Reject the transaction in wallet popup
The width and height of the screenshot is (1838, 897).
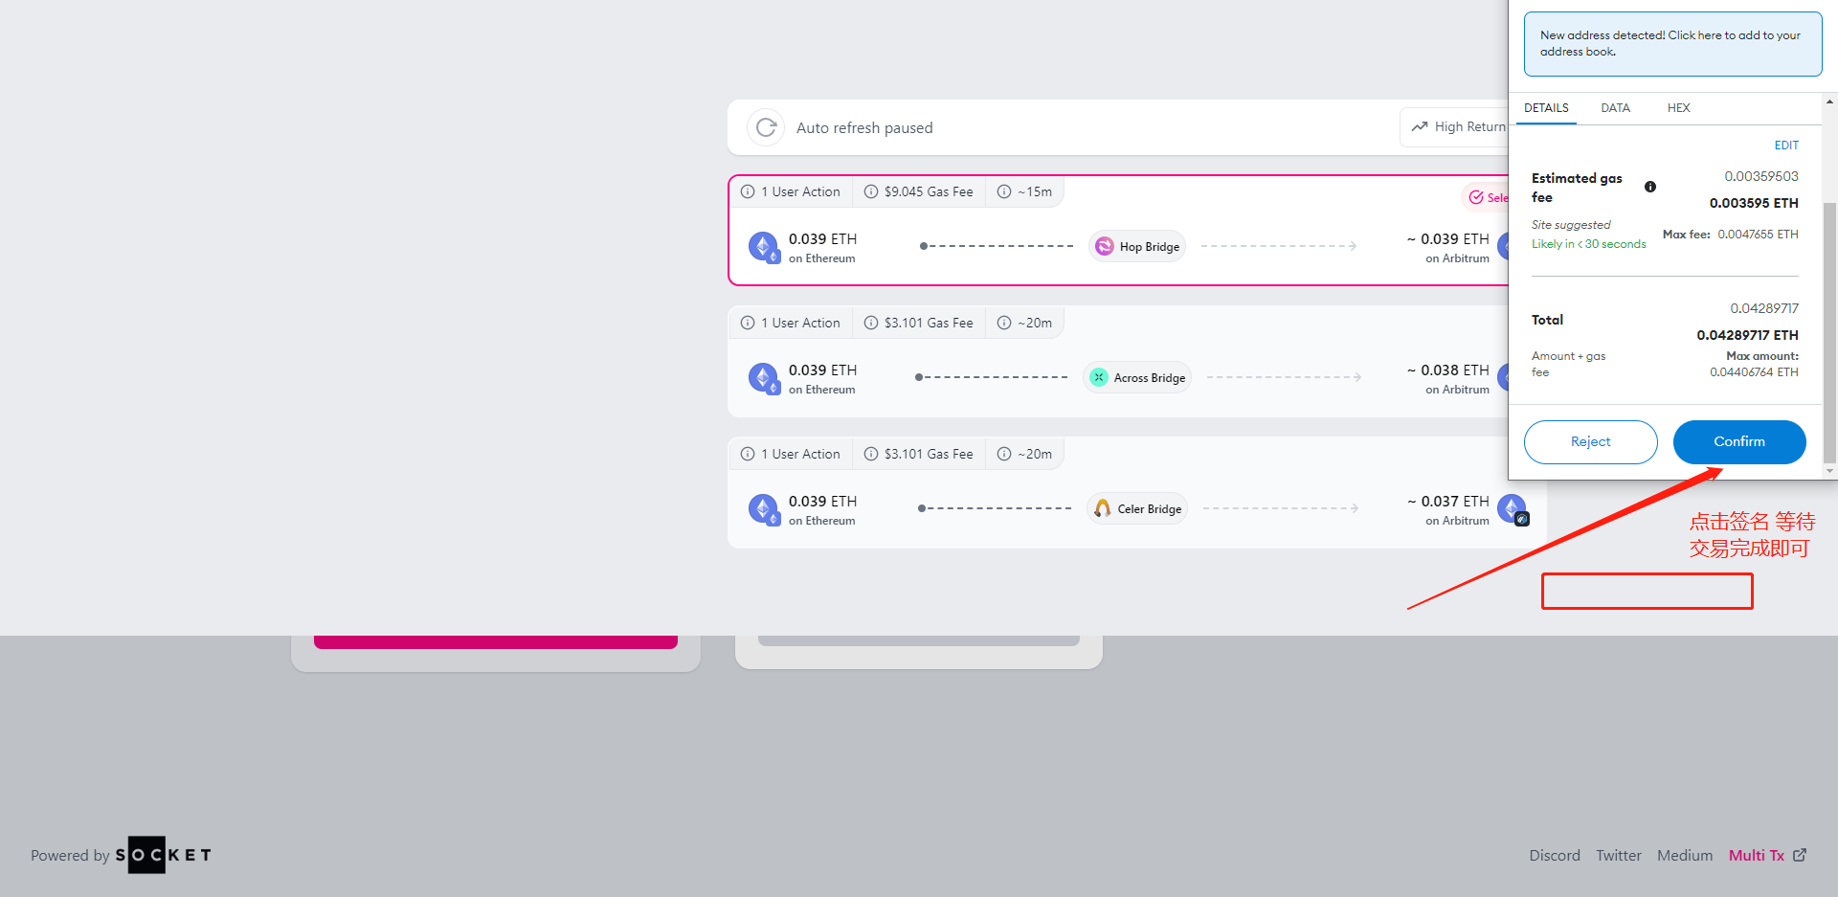(1590, 441)
